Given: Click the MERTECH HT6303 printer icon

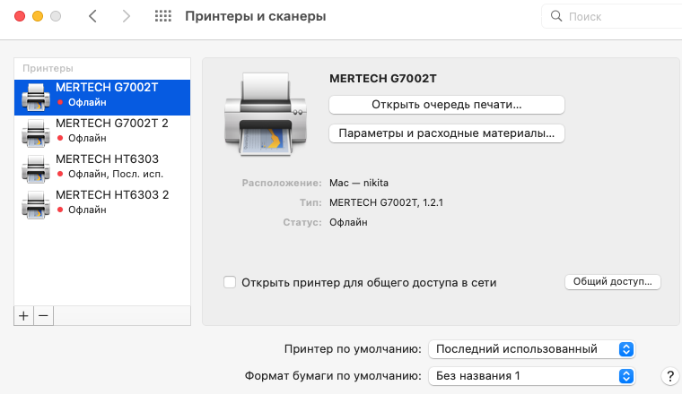Looking at the screenshot, I should coord(36,167).
